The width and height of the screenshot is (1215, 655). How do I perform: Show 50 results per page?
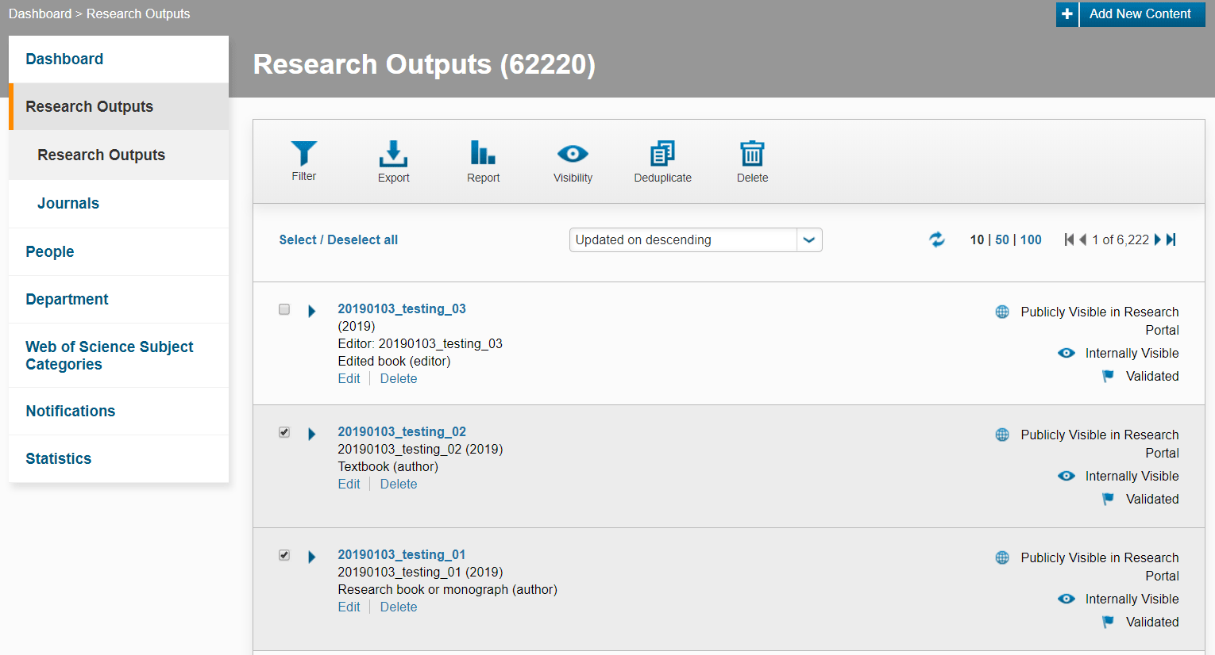click(1002, 239)
